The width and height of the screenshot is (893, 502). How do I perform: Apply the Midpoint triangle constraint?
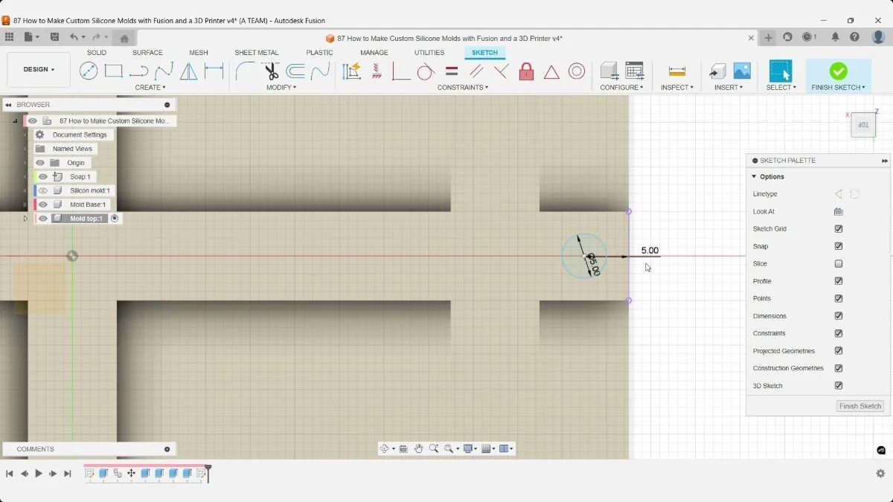click(551, 71)
